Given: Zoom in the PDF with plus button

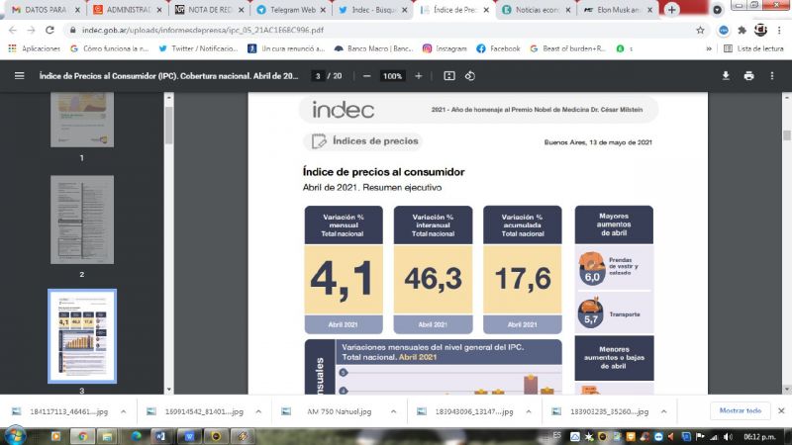Looking at the screenshot, I should [418, 76].
